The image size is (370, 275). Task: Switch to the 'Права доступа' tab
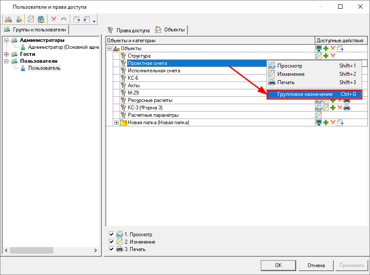[x=129, y=31]
